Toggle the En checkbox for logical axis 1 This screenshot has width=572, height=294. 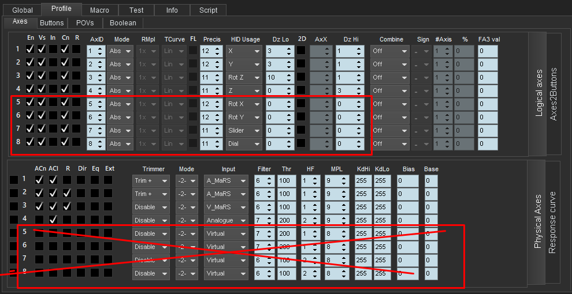pos(30,50)
